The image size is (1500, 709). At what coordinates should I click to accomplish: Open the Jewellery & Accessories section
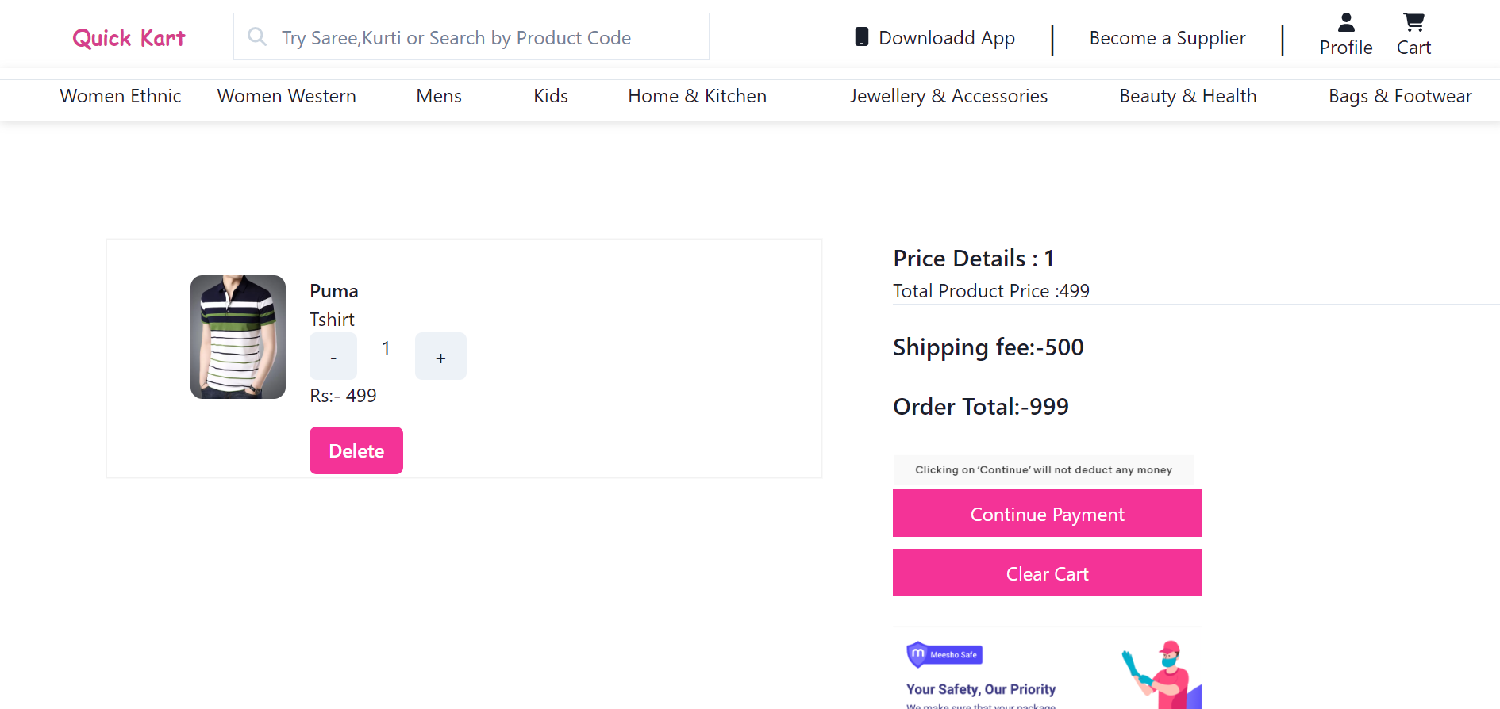pos(948,96)
